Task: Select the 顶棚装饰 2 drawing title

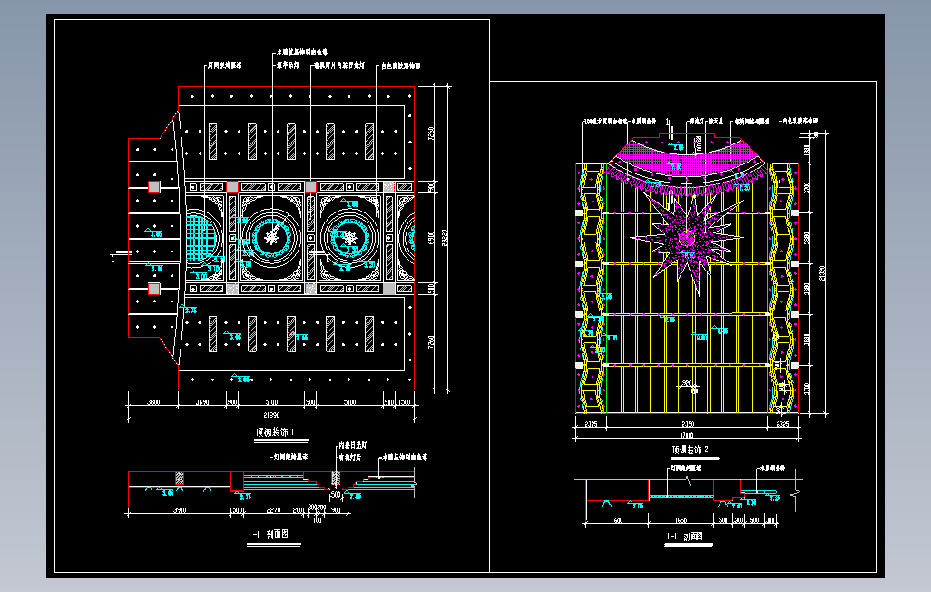Action: (690, 449)
